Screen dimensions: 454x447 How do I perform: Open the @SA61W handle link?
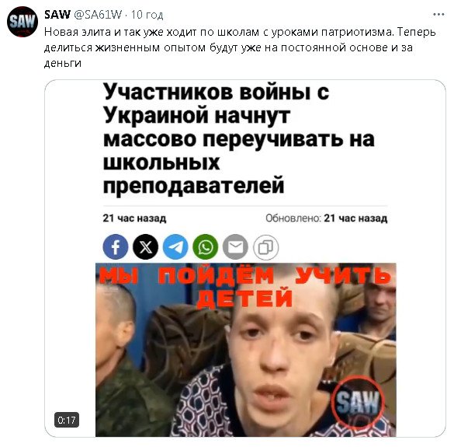click(98, 14)
